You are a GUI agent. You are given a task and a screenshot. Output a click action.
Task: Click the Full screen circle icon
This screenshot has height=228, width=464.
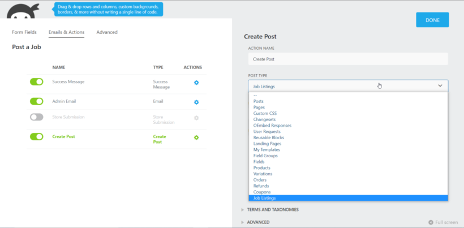tap(431, 222)
